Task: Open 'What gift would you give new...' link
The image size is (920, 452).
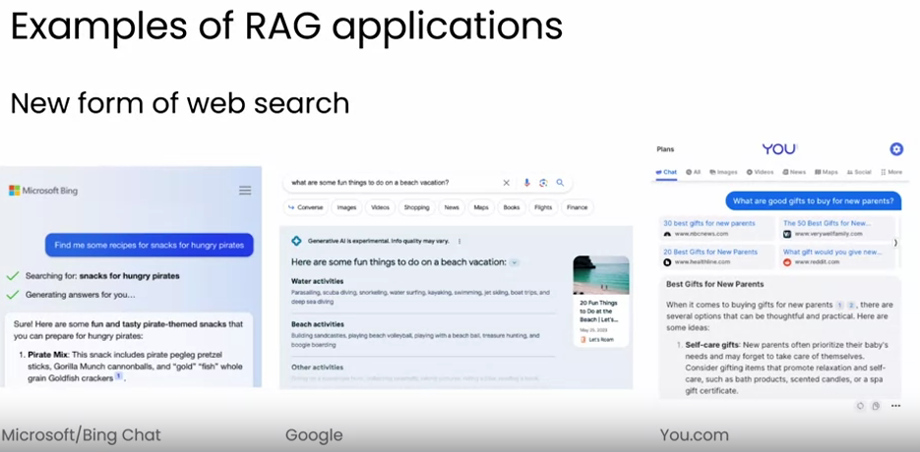Action: (x=832, y=252)
